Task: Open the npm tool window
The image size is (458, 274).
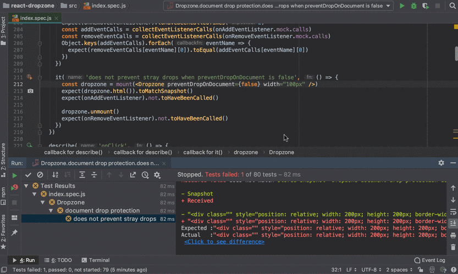Action: (x=3, y=196)
